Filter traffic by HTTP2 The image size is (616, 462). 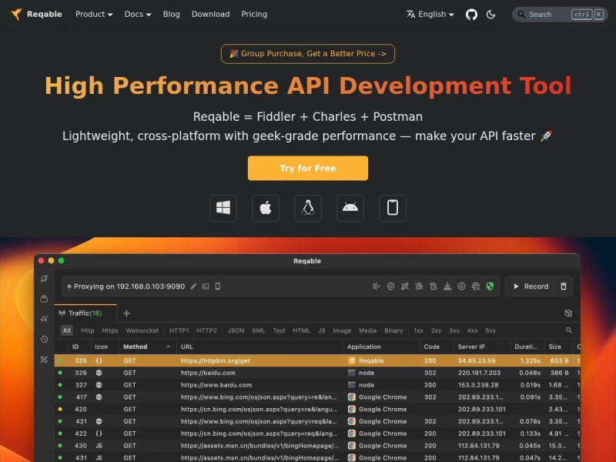[206, 330]
